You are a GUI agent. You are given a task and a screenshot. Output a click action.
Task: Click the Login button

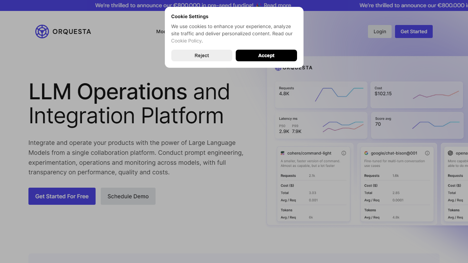[x=380, y=32]
